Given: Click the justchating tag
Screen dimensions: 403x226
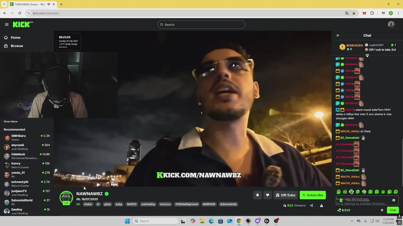Looking at the screenshot, I should 148,204.
